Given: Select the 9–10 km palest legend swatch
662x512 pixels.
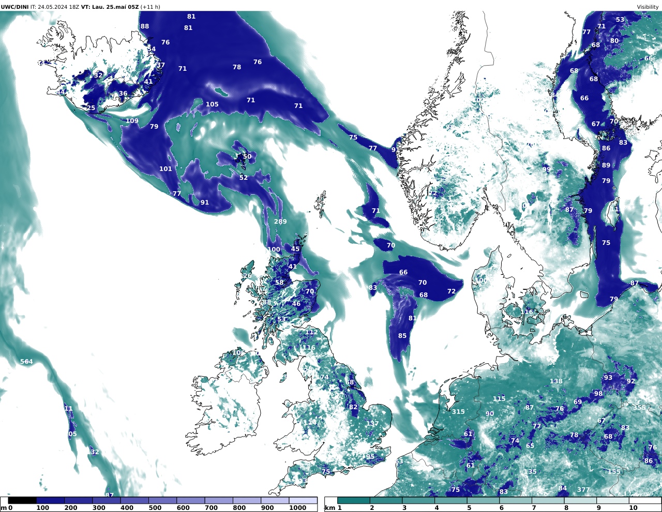Looking at the screenshot, I should [613, 501].
